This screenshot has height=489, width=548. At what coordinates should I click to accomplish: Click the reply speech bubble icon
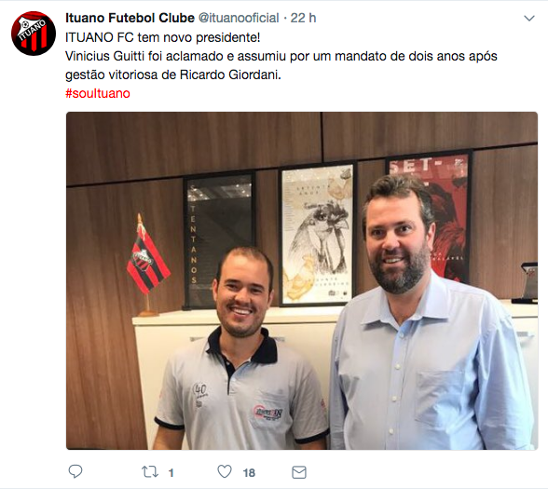[x=75, y=472]
